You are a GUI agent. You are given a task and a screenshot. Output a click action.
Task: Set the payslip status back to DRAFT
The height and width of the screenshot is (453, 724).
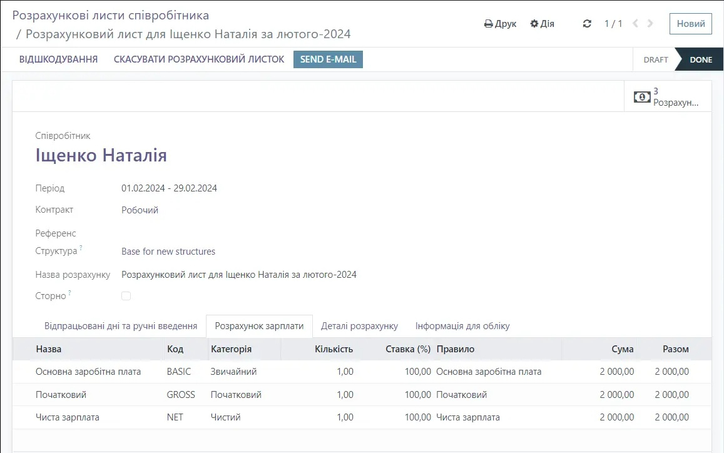tap(655, 59)
